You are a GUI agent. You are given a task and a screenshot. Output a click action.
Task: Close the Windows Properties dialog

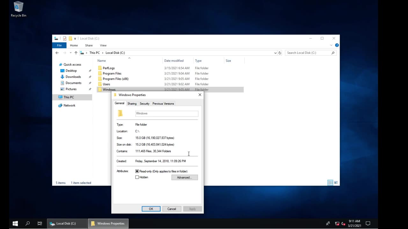(x=200, y=95)
